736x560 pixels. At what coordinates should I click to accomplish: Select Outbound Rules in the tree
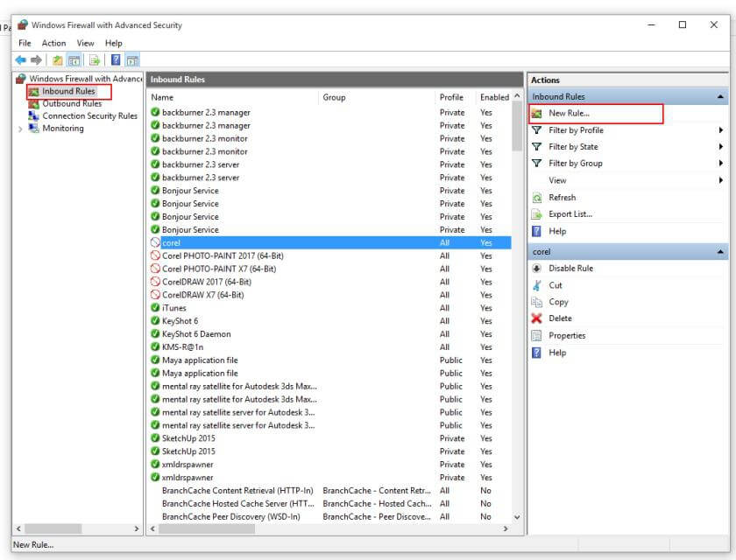pos(72,103)
